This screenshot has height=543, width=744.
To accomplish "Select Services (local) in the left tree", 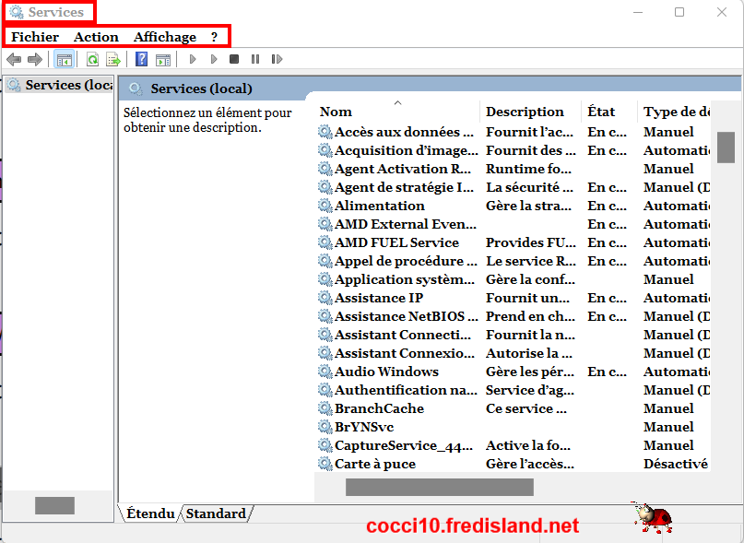I will pos(59,85).
